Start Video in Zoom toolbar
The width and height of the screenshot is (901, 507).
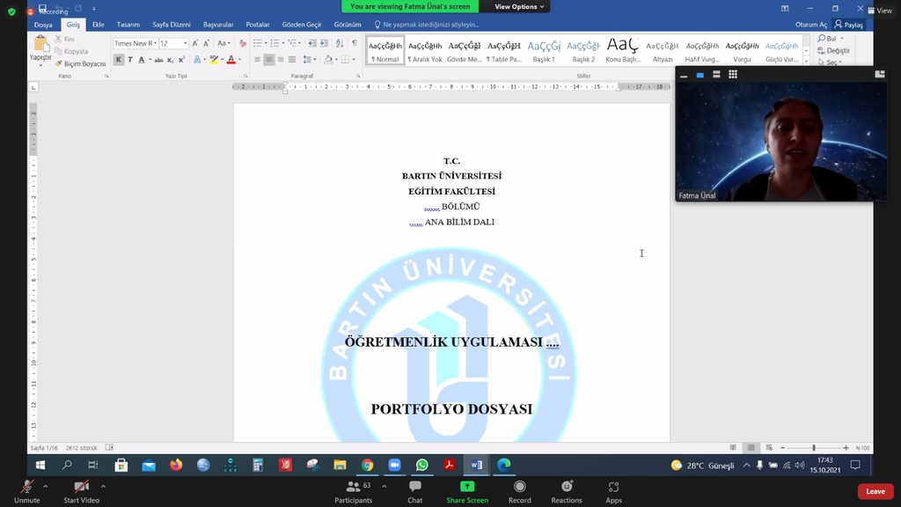click(81, 491)
